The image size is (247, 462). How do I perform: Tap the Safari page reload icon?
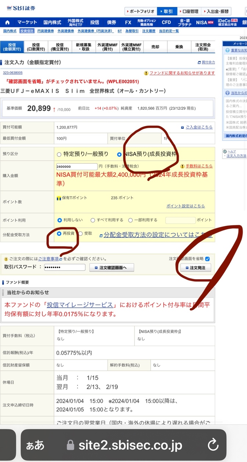click(213, 445)
